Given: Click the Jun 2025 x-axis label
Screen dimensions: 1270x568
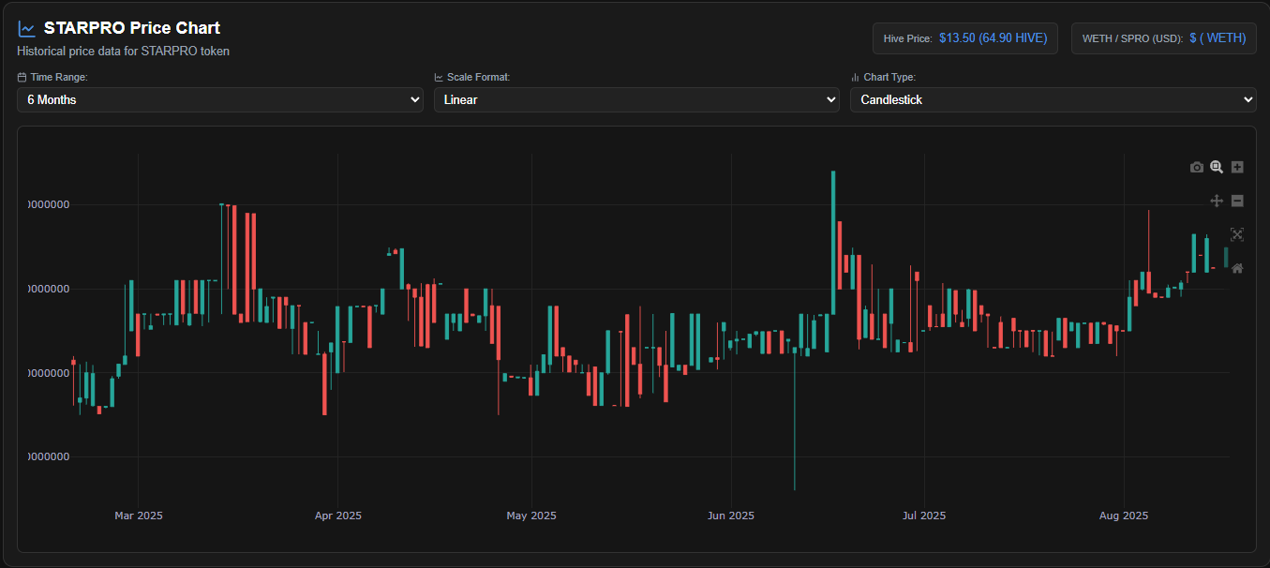Looking at the screenshot, I should tap(730, 516).
